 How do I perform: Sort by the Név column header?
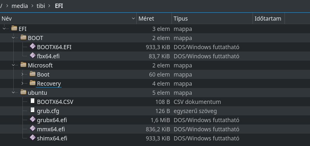click(68, 19)
